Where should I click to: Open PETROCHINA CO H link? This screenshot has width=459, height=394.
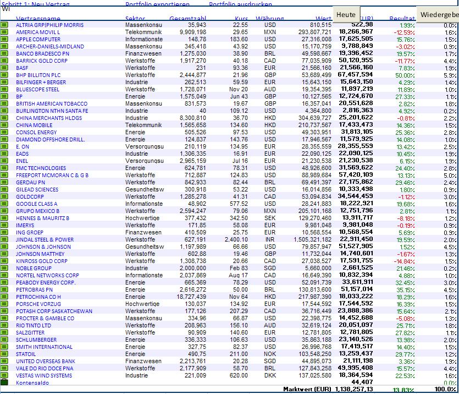tap(38, 297)
